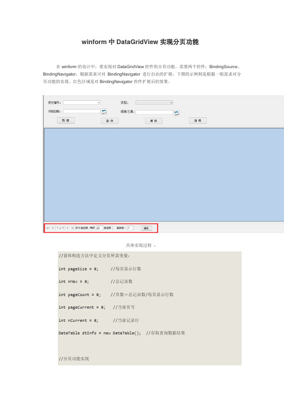Click the jump-to-page field showing 1
The height and width of the screenshot is (402, 284).
click(x=130, y=228)
